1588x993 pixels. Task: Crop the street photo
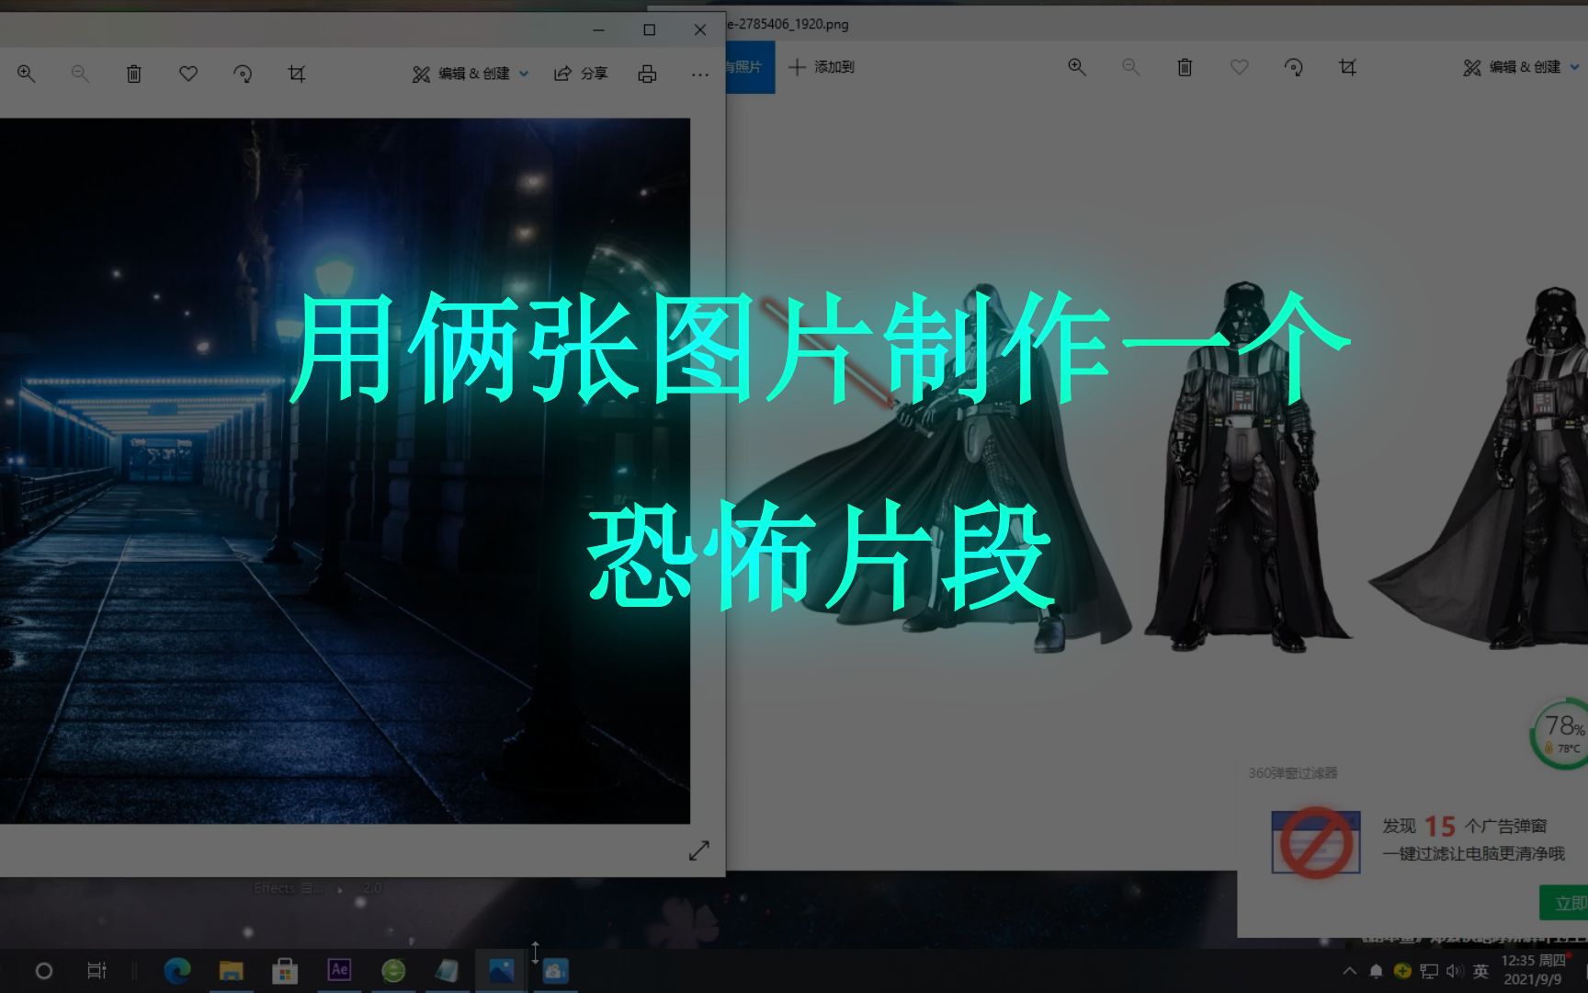coord(297,74)
